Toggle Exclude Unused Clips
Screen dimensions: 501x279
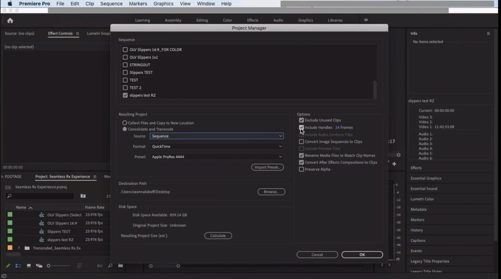coord(301,120)
